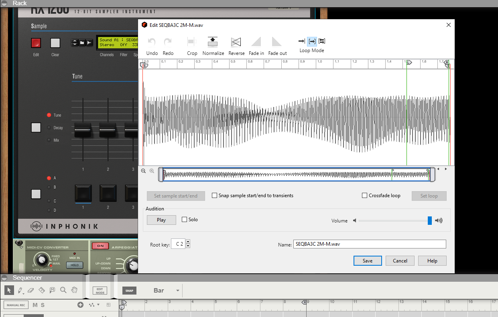
Task: Click the L loop marker on waveform ruler
Action: [409, 63]
